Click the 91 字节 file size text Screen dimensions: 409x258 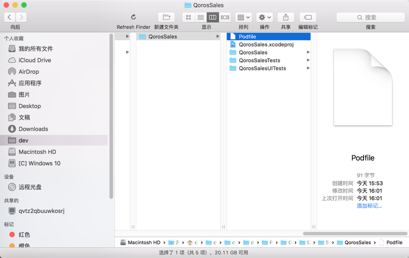point(366,175)
